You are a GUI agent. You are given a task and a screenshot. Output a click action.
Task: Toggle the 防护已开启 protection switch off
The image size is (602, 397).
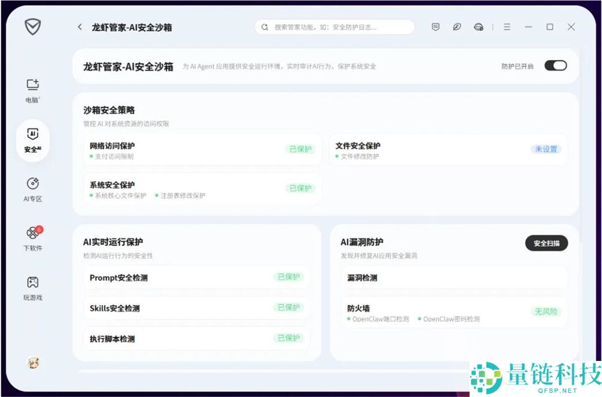pos(555,65)
